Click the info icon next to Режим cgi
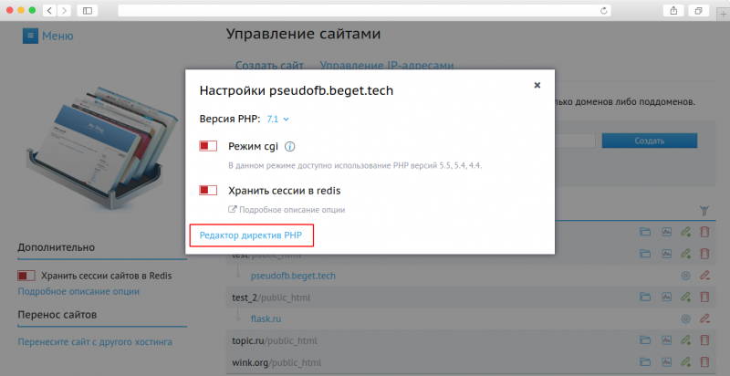 289,147
